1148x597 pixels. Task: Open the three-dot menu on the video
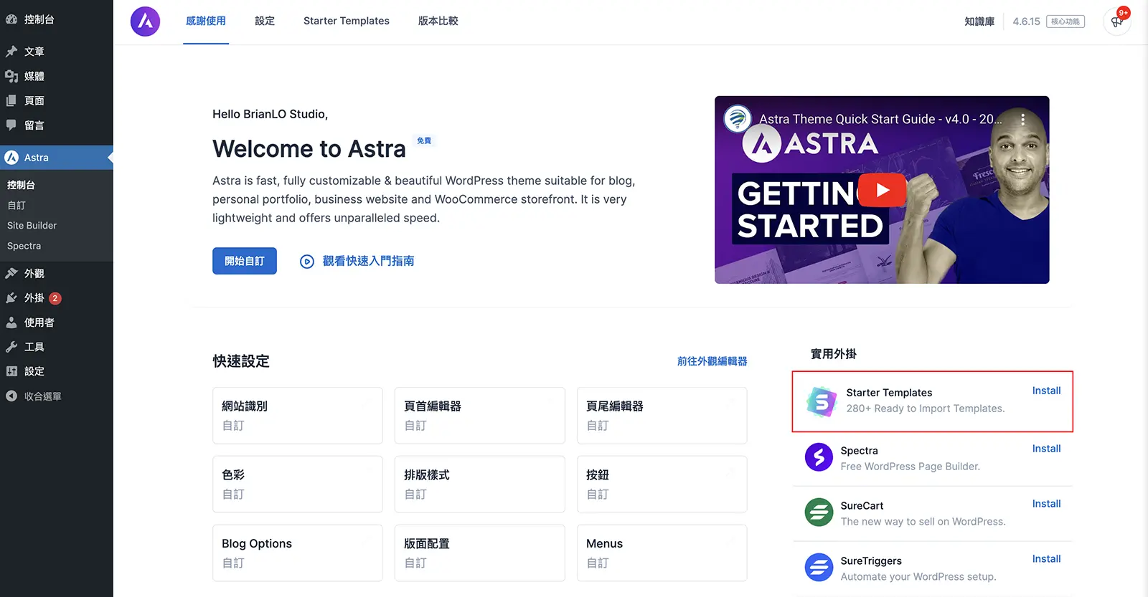click(1022, 119)
